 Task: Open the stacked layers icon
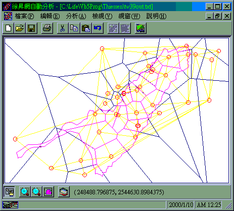tap(64, 191)
